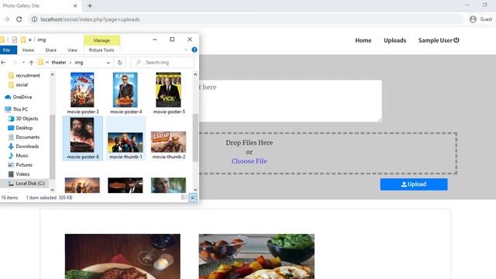The image size is (496, 279).
Task: Open the File menu in Explorer
Action: (7, 50)
